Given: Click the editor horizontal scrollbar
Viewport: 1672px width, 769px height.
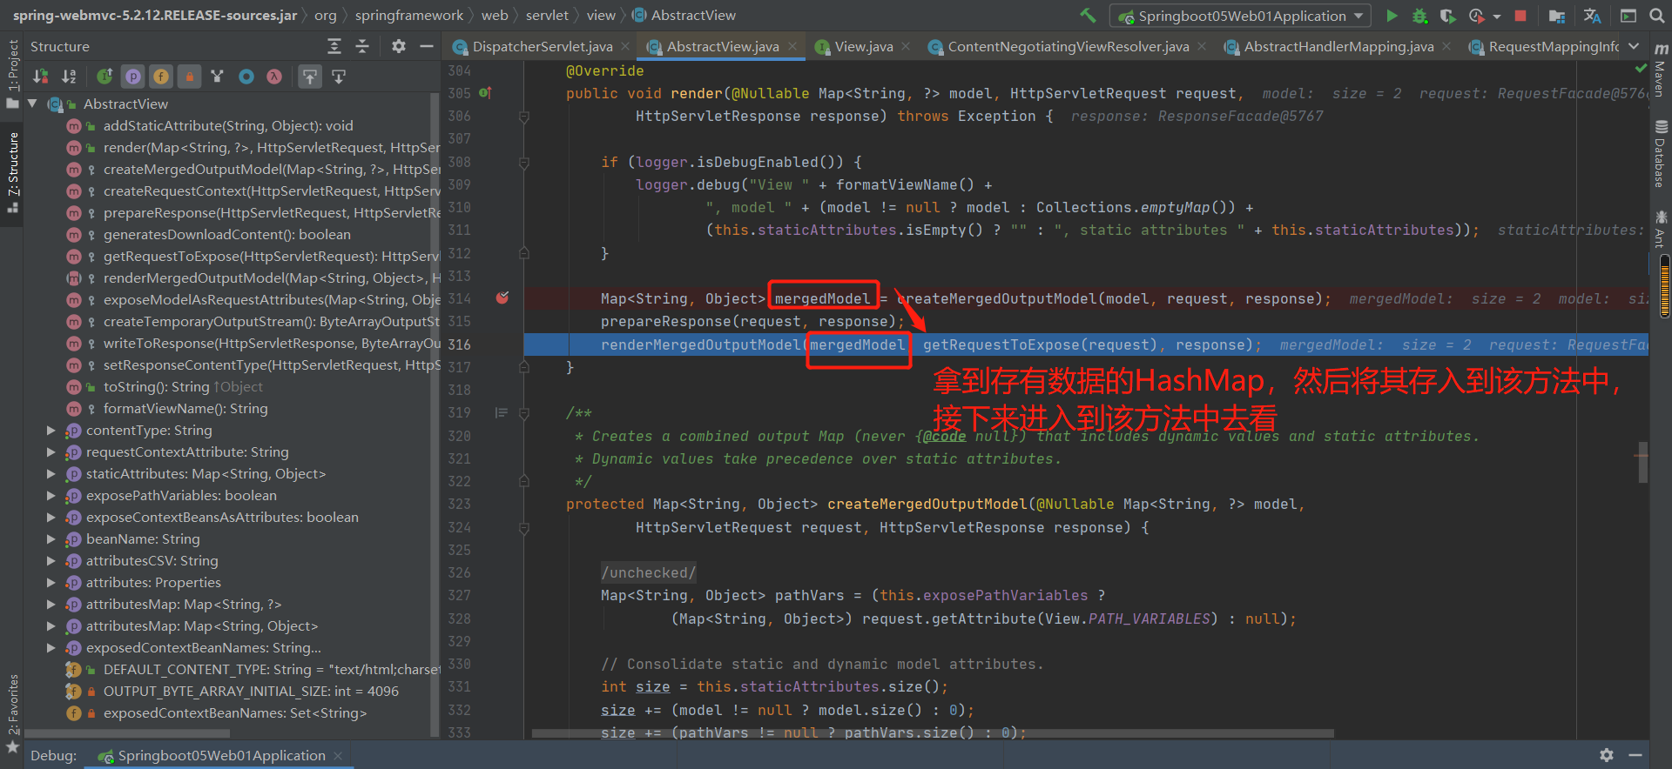Looking at the screenshot, I should (x=933, y=733).
